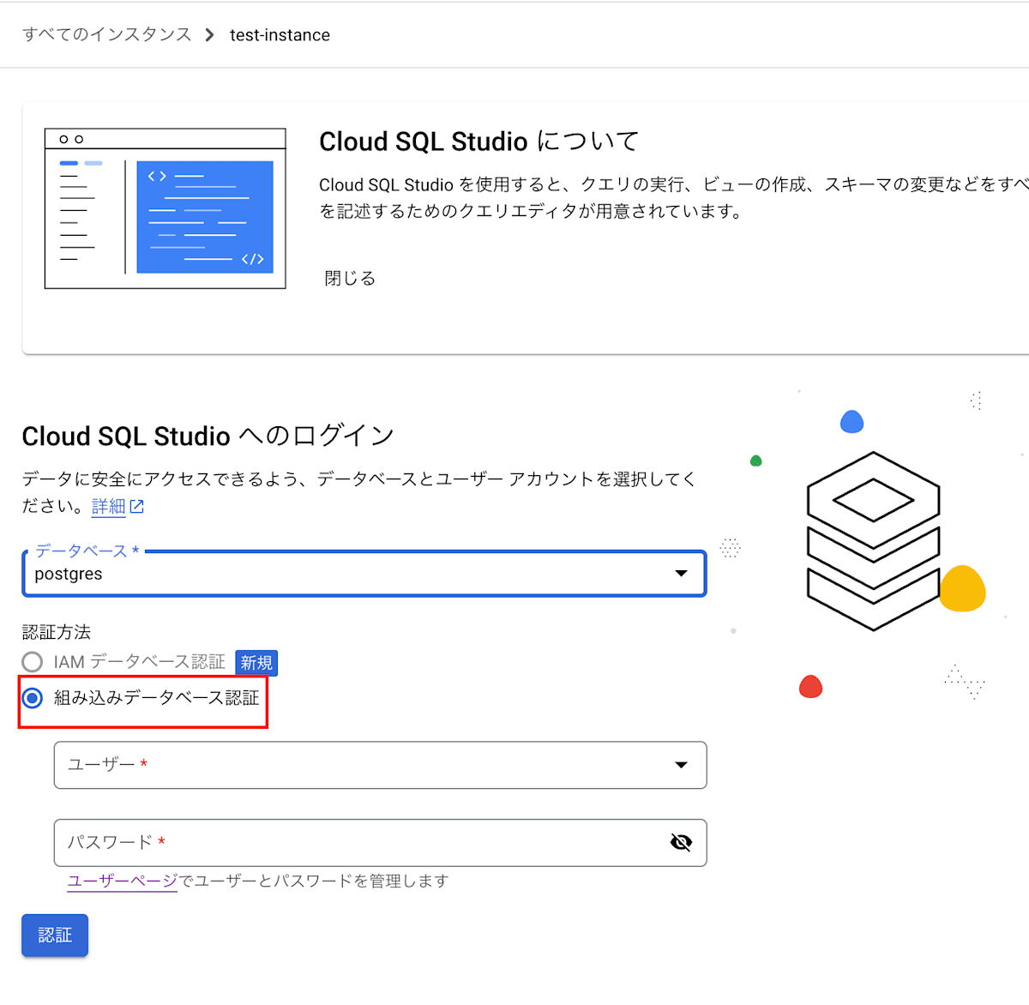Go to すべてのインスタンス breadcrumb
This screenshot has width=1029, height=1005.
click(107, 35)
